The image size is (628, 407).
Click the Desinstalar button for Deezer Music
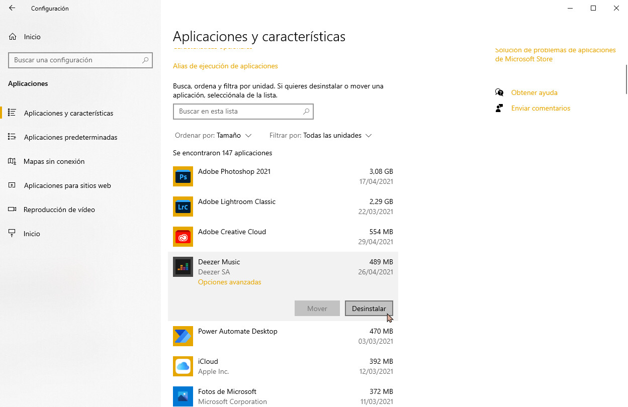tap(369, 309)
